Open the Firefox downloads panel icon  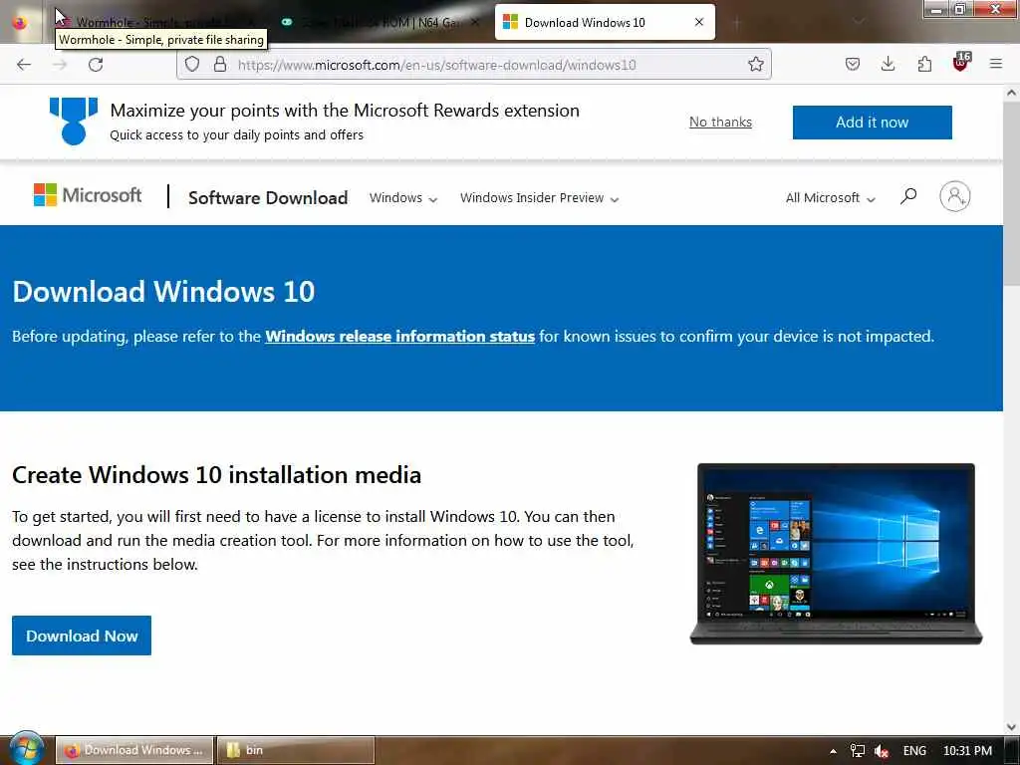click(888, 64)
